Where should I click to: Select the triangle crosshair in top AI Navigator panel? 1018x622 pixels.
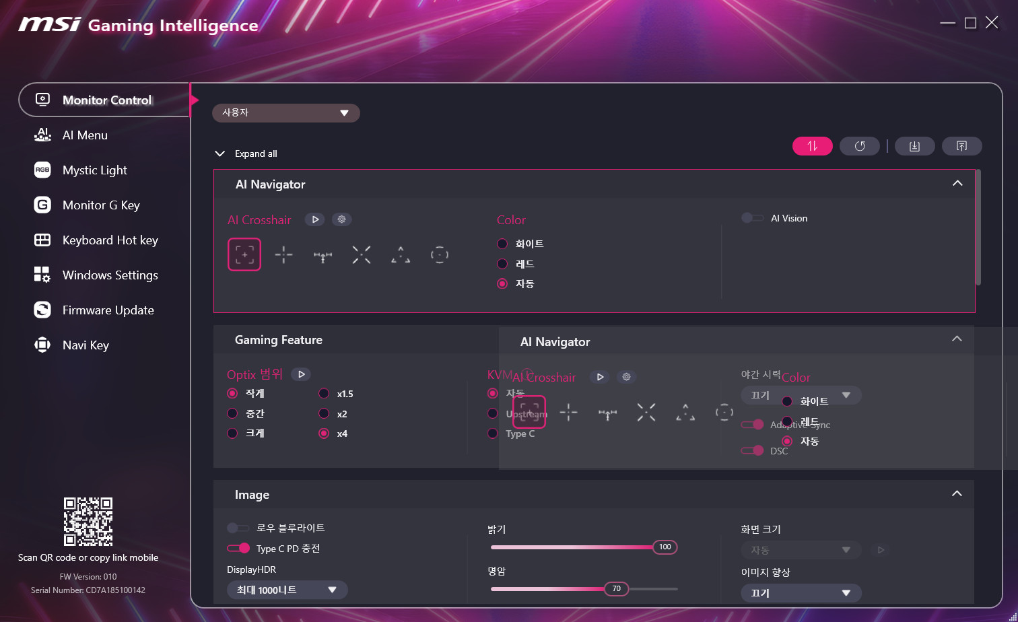click(x=401, y=254)
